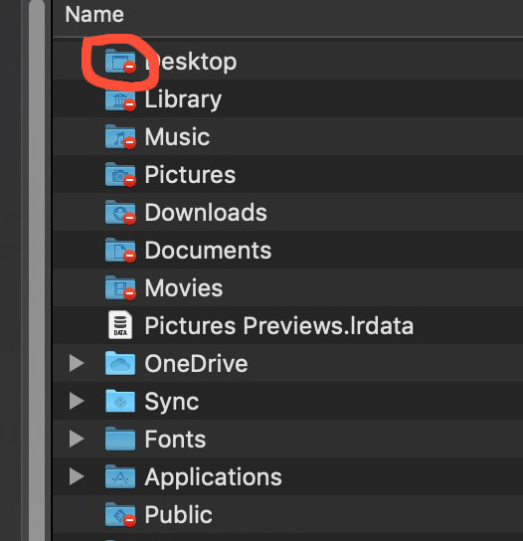
Task: Select the Music folder icon
Action: pos(120,137)
